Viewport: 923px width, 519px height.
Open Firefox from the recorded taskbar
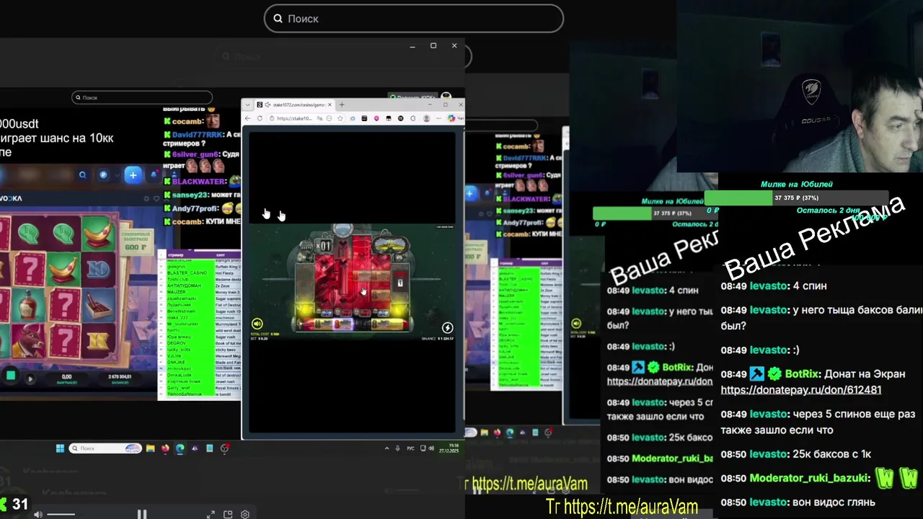coord(165,448)
